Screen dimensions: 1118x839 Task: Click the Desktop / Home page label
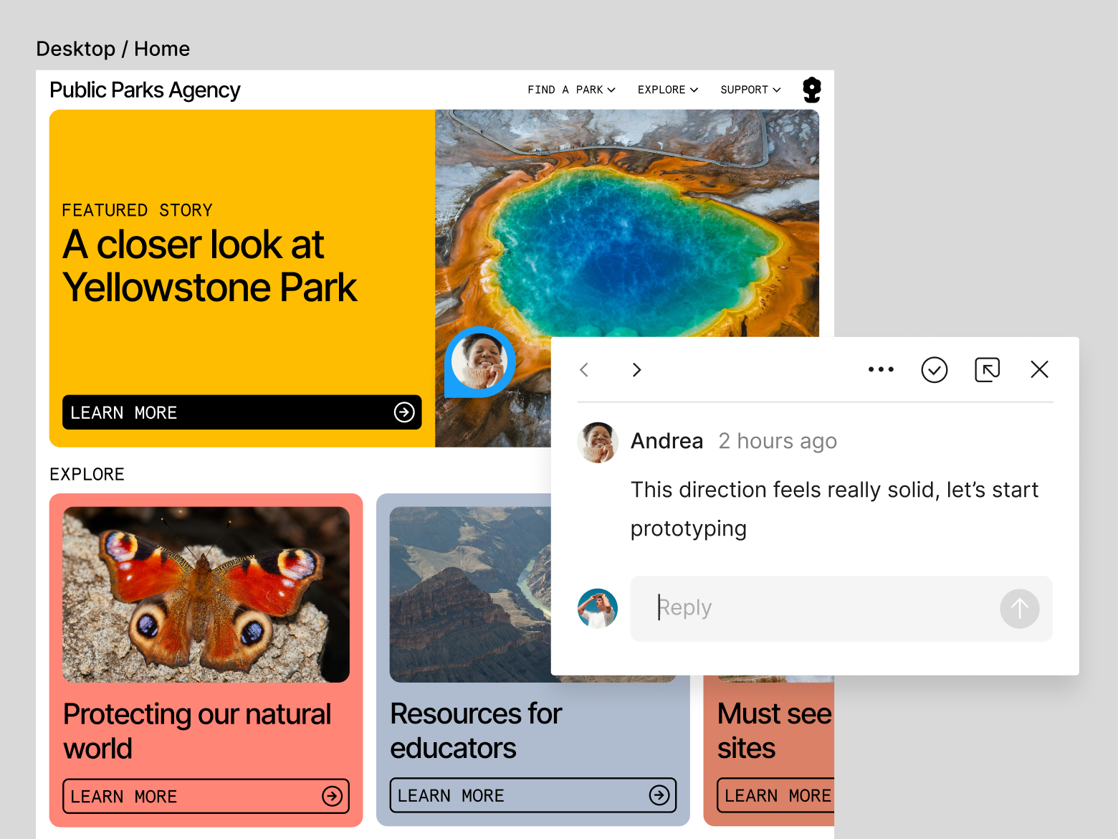click(x=113, y=48)
